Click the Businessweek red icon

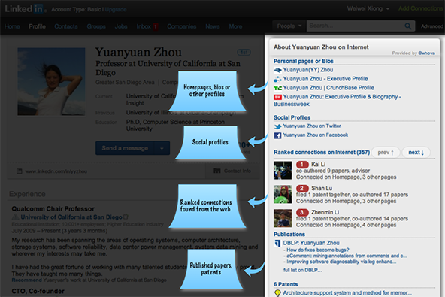click(277, 98)
